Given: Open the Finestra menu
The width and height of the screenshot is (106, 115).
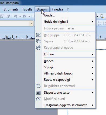Looking at the screenshot, I should pyautogui.click(x=57, y=9).
